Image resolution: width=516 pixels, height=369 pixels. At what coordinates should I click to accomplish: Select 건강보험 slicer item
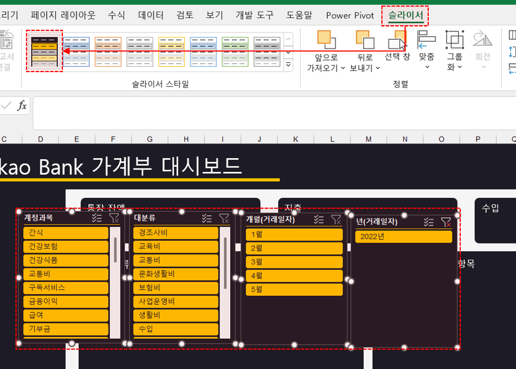tap(66, 247)
